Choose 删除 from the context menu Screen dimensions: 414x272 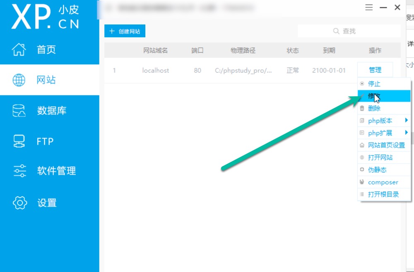point(384,108)
